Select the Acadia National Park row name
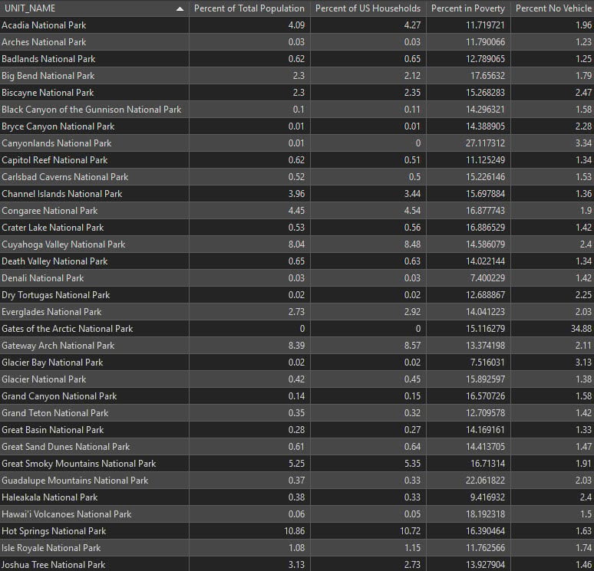The width and height of the screenshot is (594, 571). coord(44,25)
